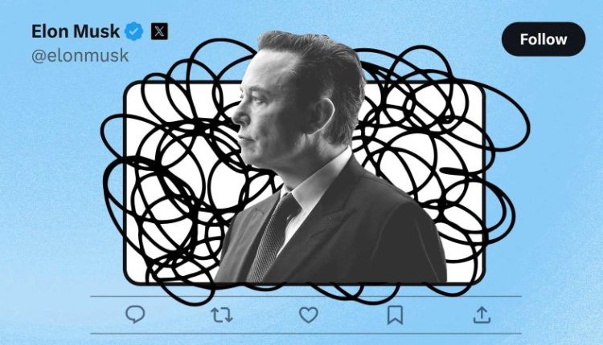Share the post via the upload arrow icon
Image resolution: width=603 pixels, height=345 pixels.
(x=482, y=315)
